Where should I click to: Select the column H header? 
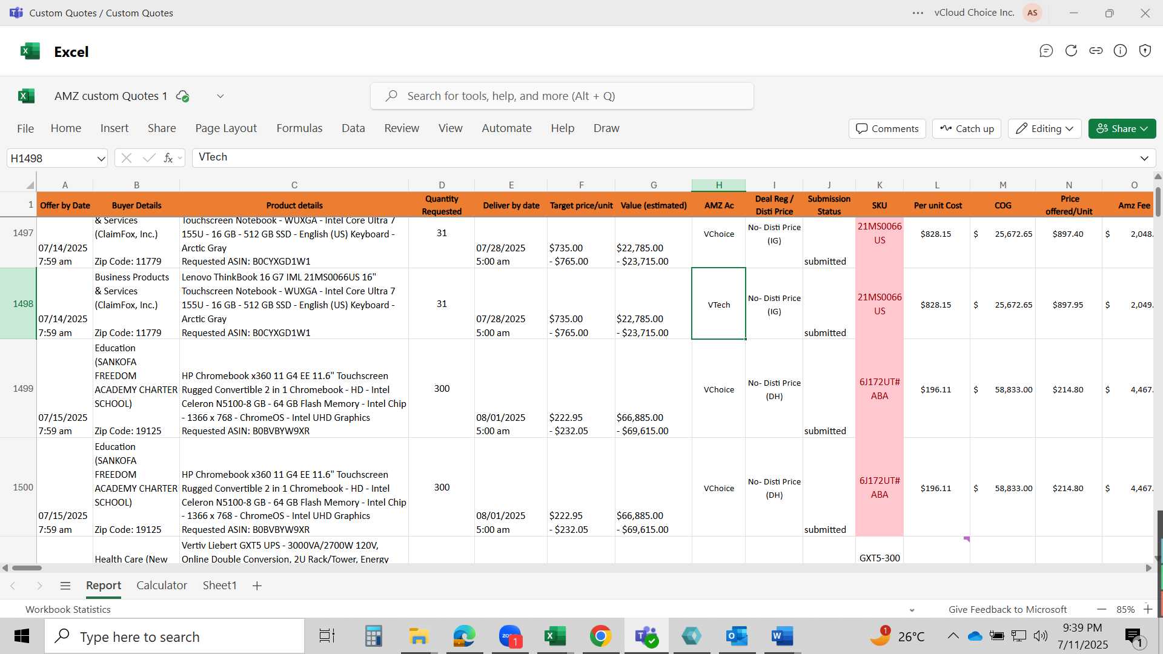click(x=718, y=185)
